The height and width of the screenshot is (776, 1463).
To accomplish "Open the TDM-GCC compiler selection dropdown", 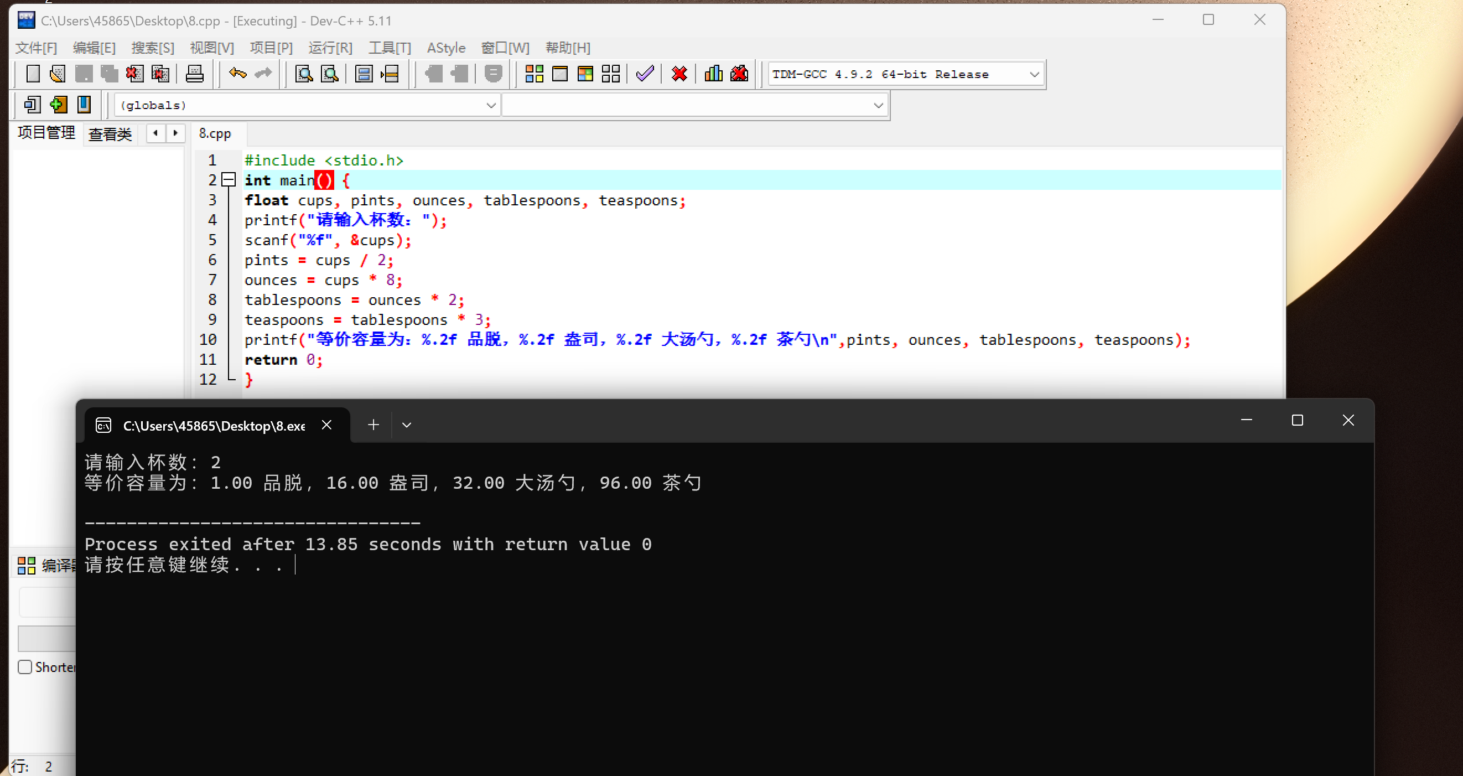I will [1034, 74].
